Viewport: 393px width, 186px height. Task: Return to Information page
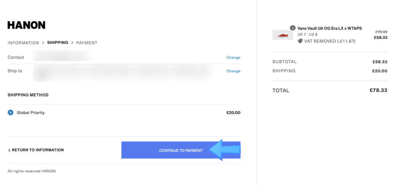tap(36, 150)
